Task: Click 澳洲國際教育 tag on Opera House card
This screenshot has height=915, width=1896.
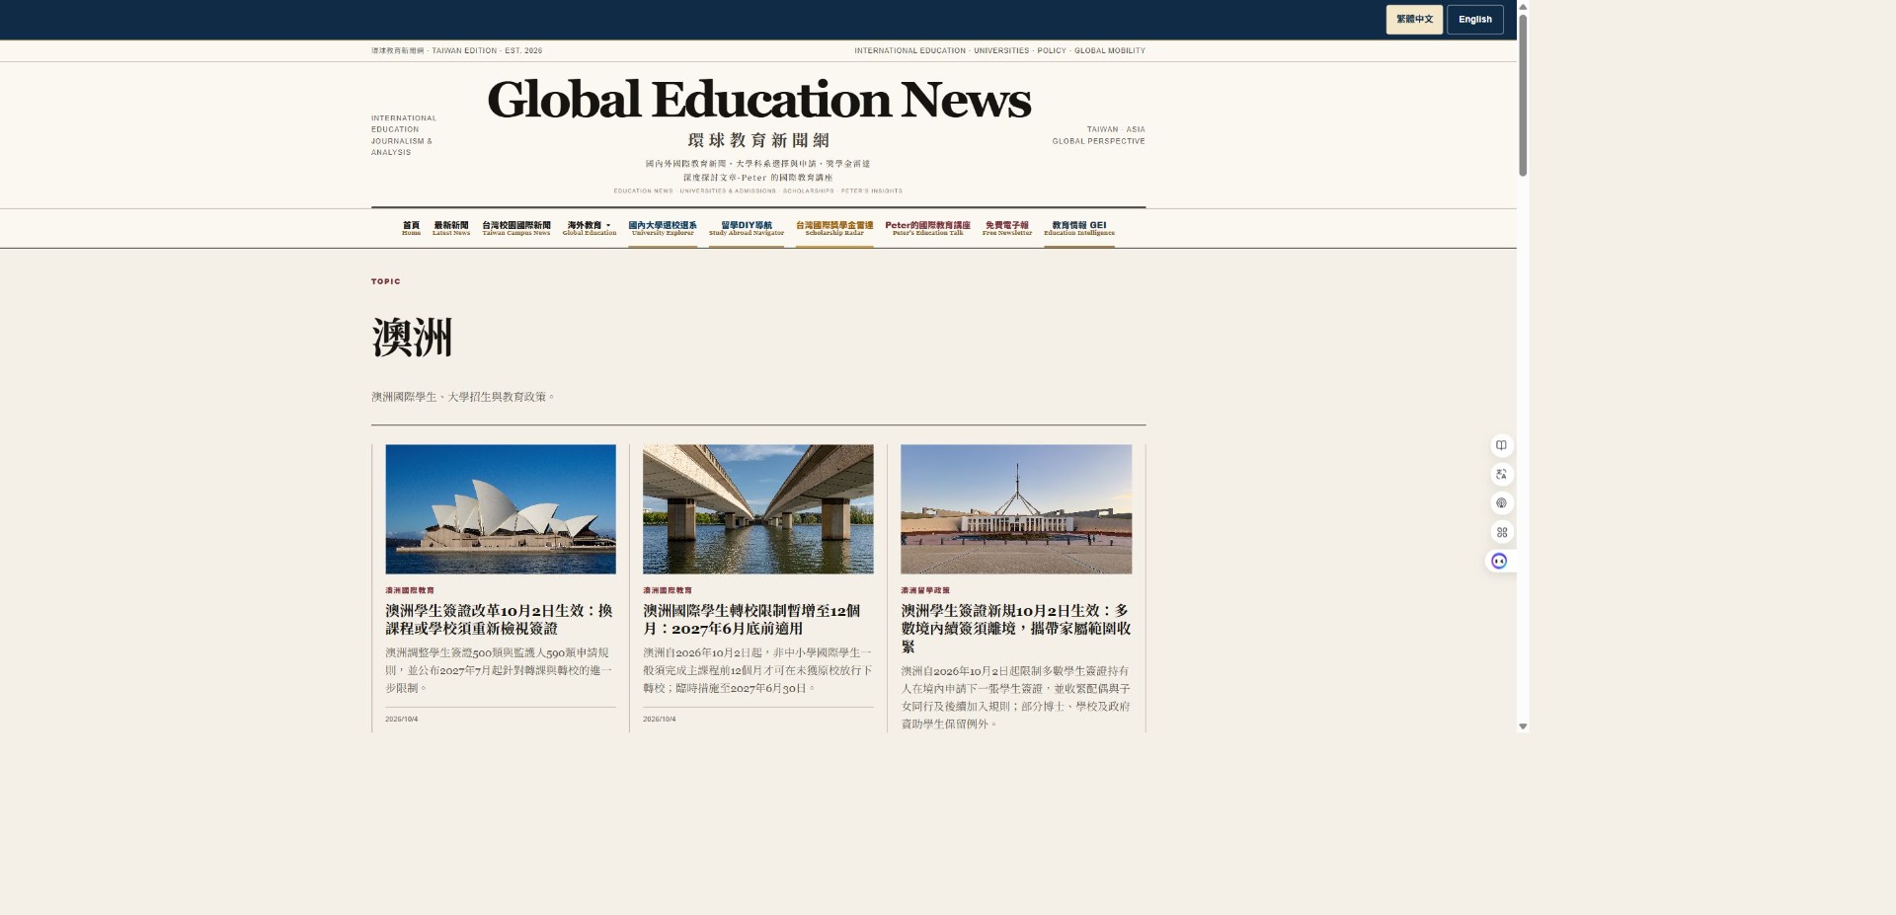Action: (x=410, y=590)
